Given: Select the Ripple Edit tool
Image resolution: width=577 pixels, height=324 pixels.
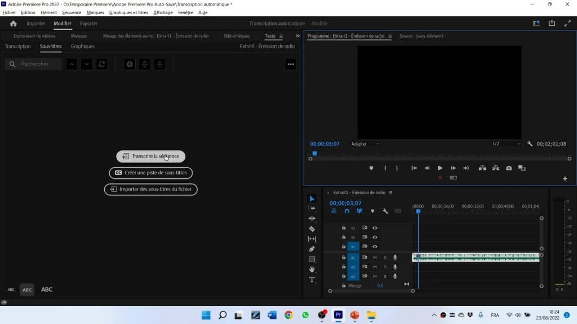Looking at the screenshot, I should click(x=312, y=219).
